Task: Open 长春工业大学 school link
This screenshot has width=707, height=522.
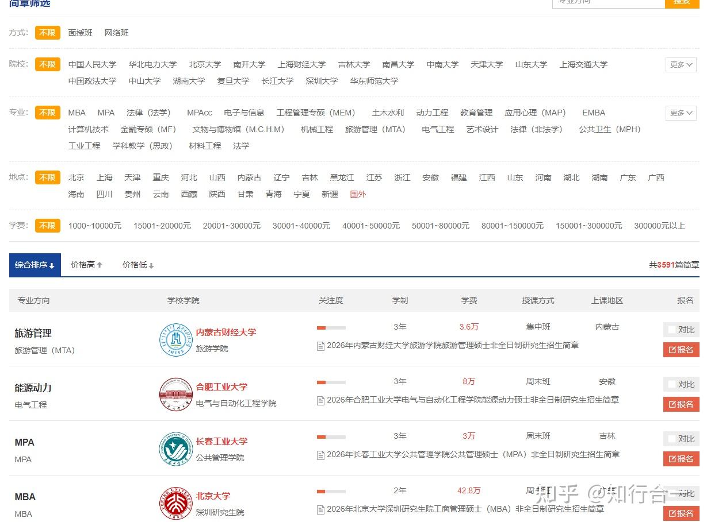Action: point(221,441)
